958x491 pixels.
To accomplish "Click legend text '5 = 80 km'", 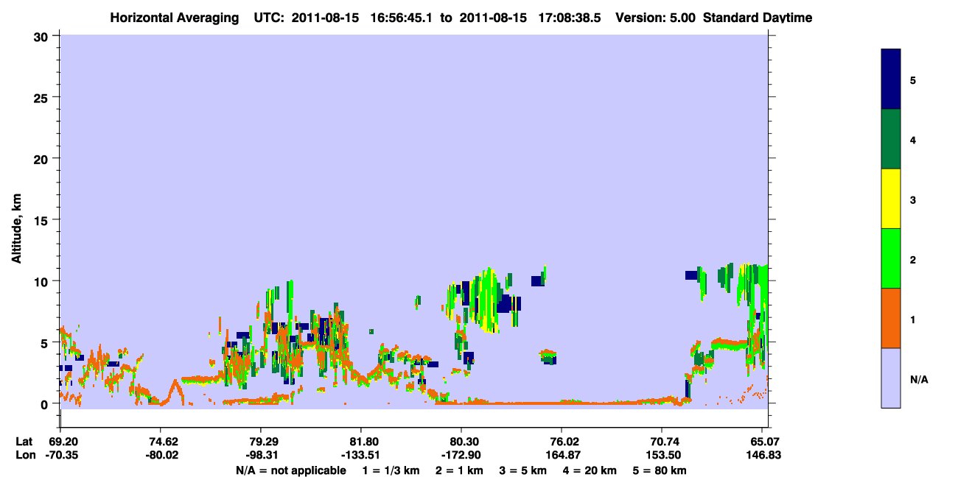I will click(660, 470).
